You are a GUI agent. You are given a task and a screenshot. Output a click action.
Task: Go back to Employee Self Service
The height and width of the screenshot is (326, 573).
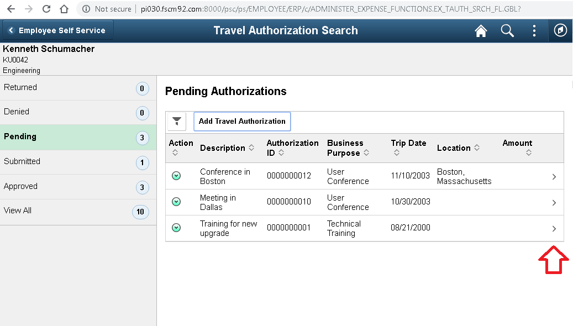[x=57, y=30]
